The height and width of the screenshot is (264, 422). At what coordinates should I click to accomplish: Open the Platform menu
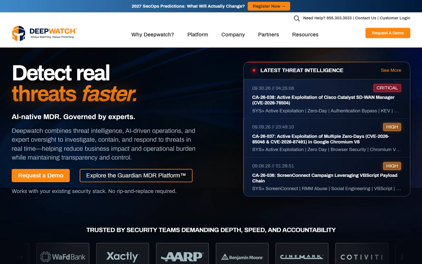(198, 35)
